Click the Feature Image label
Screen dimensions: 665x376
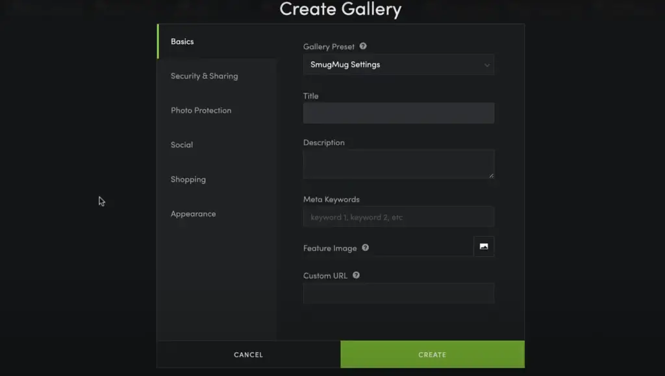point(330,248)
